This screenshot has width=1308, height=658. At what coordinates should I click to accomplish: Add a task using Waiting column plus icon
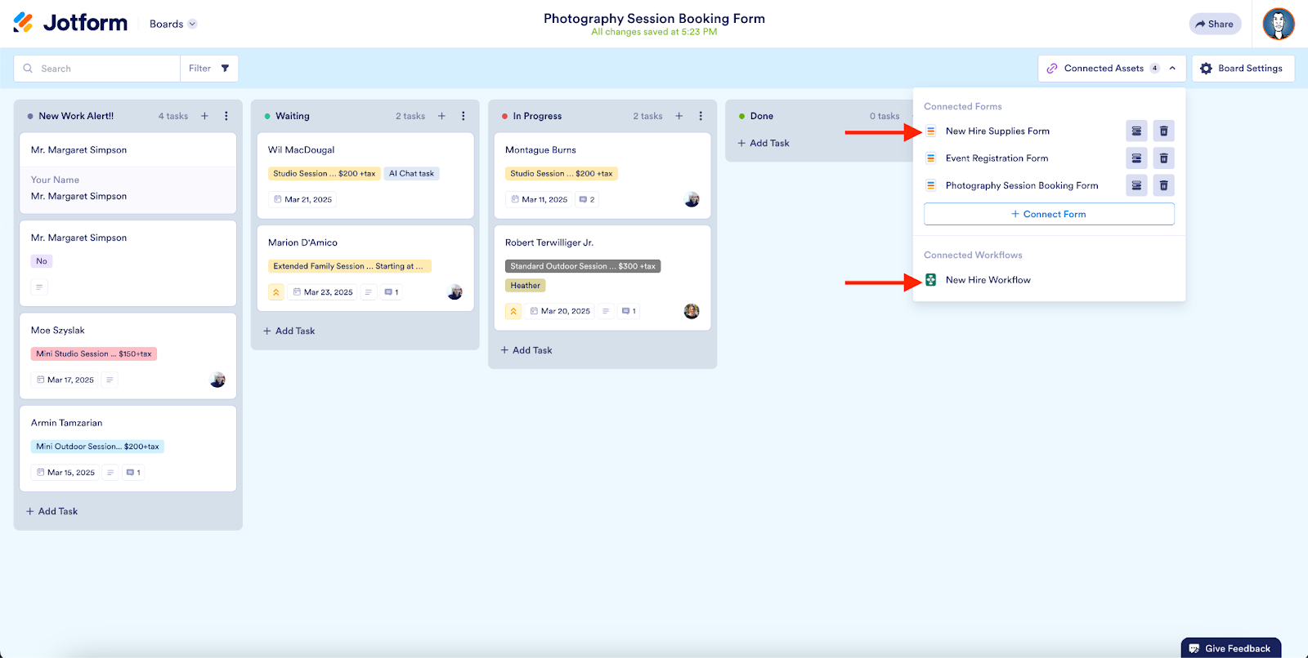click(441, 116)
